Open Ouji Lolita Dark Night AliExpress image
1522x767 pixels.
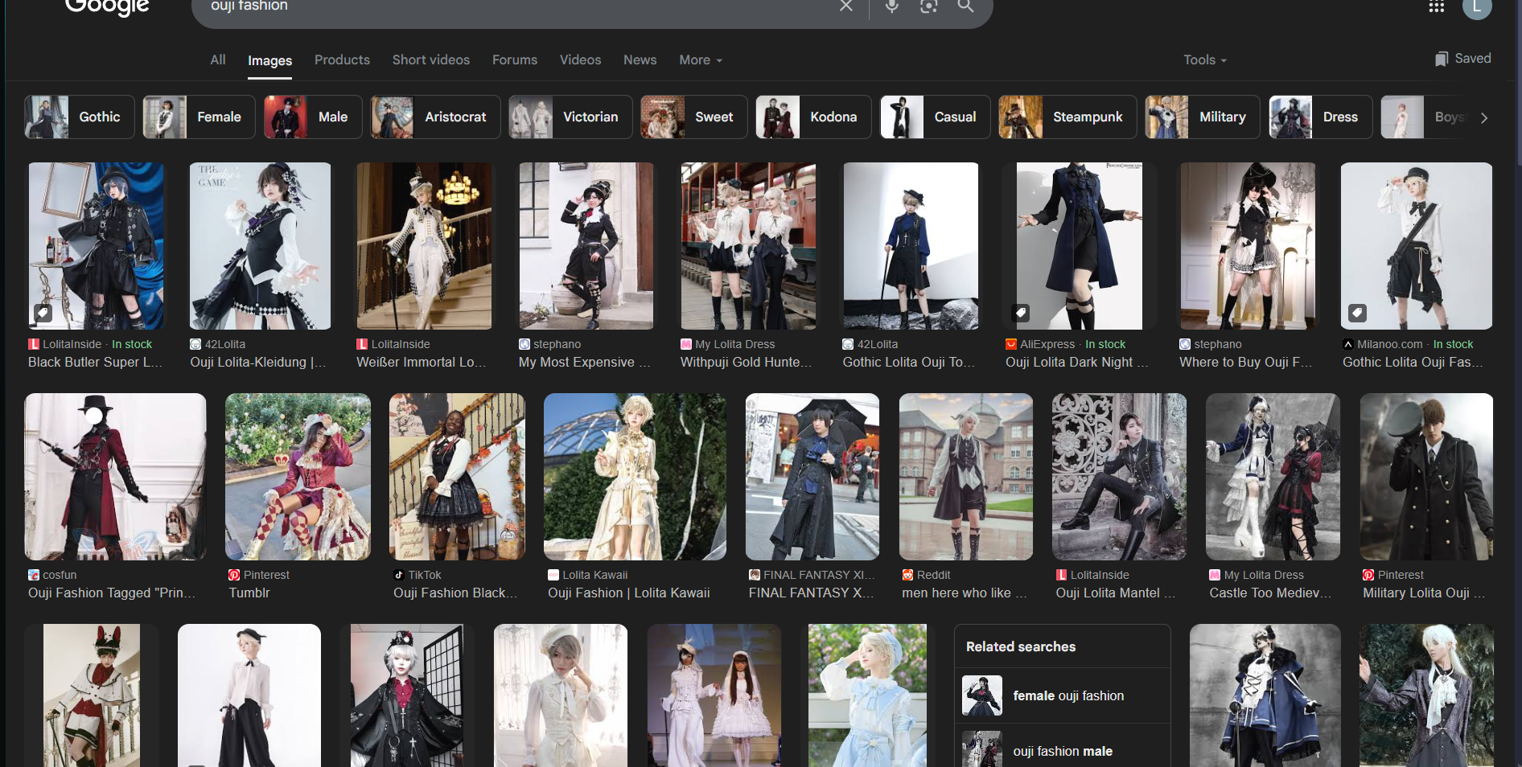tap(1079, 246)
